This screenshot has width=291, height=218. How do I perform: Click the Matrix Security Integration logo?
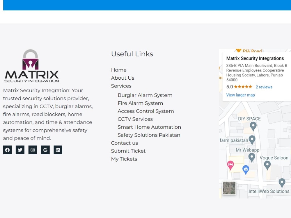(x=31, y=66)
